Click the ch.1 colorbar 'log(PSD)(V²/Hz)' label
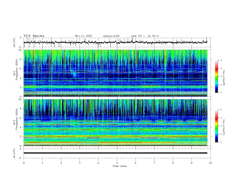 224,78
